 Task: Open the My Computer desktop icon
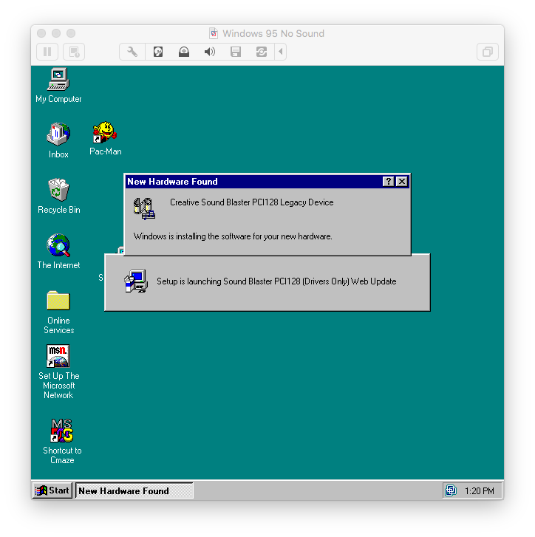pyautogui.click(x=58, y=79)
